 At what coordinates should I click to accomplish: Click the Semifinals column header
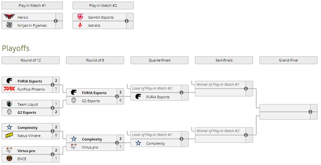(224, 60)
